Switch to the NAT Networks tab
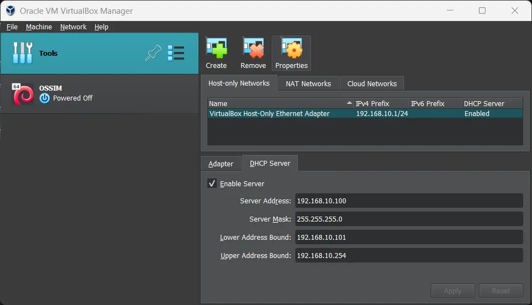Screen dimensions: 532x305 (x=308, y=83)
